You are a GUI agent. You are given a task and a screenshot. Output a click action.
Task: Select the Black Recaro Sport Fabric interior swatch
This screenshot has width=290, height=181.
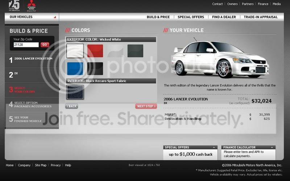coord(75,92)
